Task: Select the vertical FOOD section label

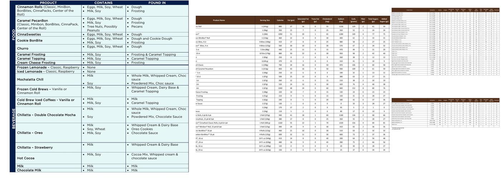Action: (x=13, y=35)
